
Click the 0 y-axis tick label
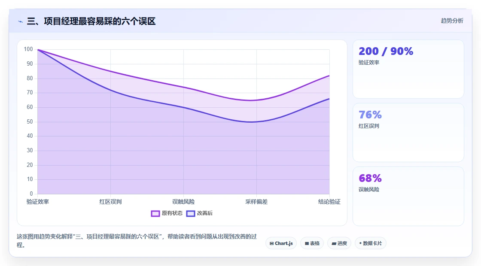coord(31,193)
